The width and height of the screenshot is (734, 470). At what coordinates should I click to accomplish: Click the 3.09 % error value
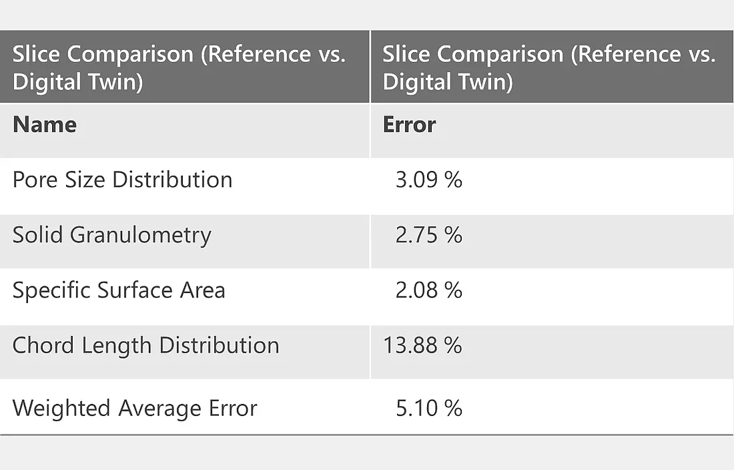click(428, 180)
